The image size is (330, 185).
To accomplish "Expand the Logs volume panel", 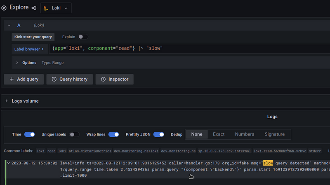I will (7, 101).
